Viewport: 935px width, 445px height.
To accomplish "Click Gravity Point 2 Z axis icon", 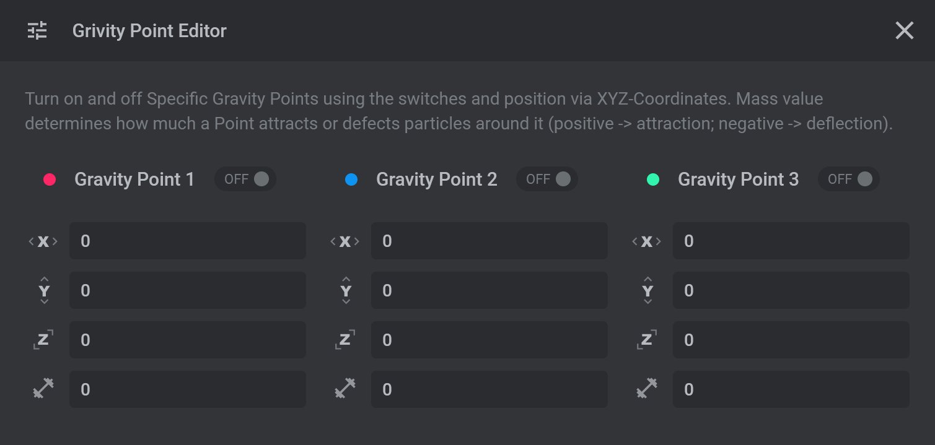I will pyautogui.click(x=345, y=340).
